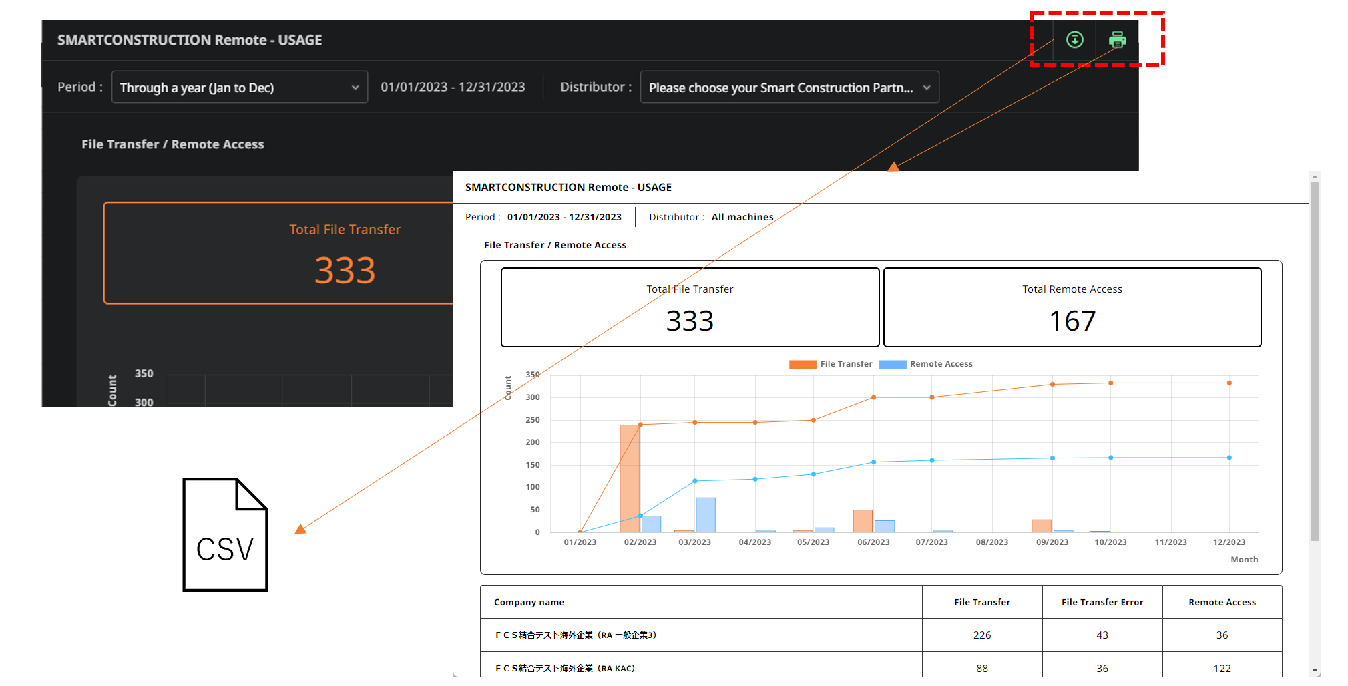Viewport: 1348px width, 686px height.
Task: Click the green printer icon
Action: [x=1117, y=40]
